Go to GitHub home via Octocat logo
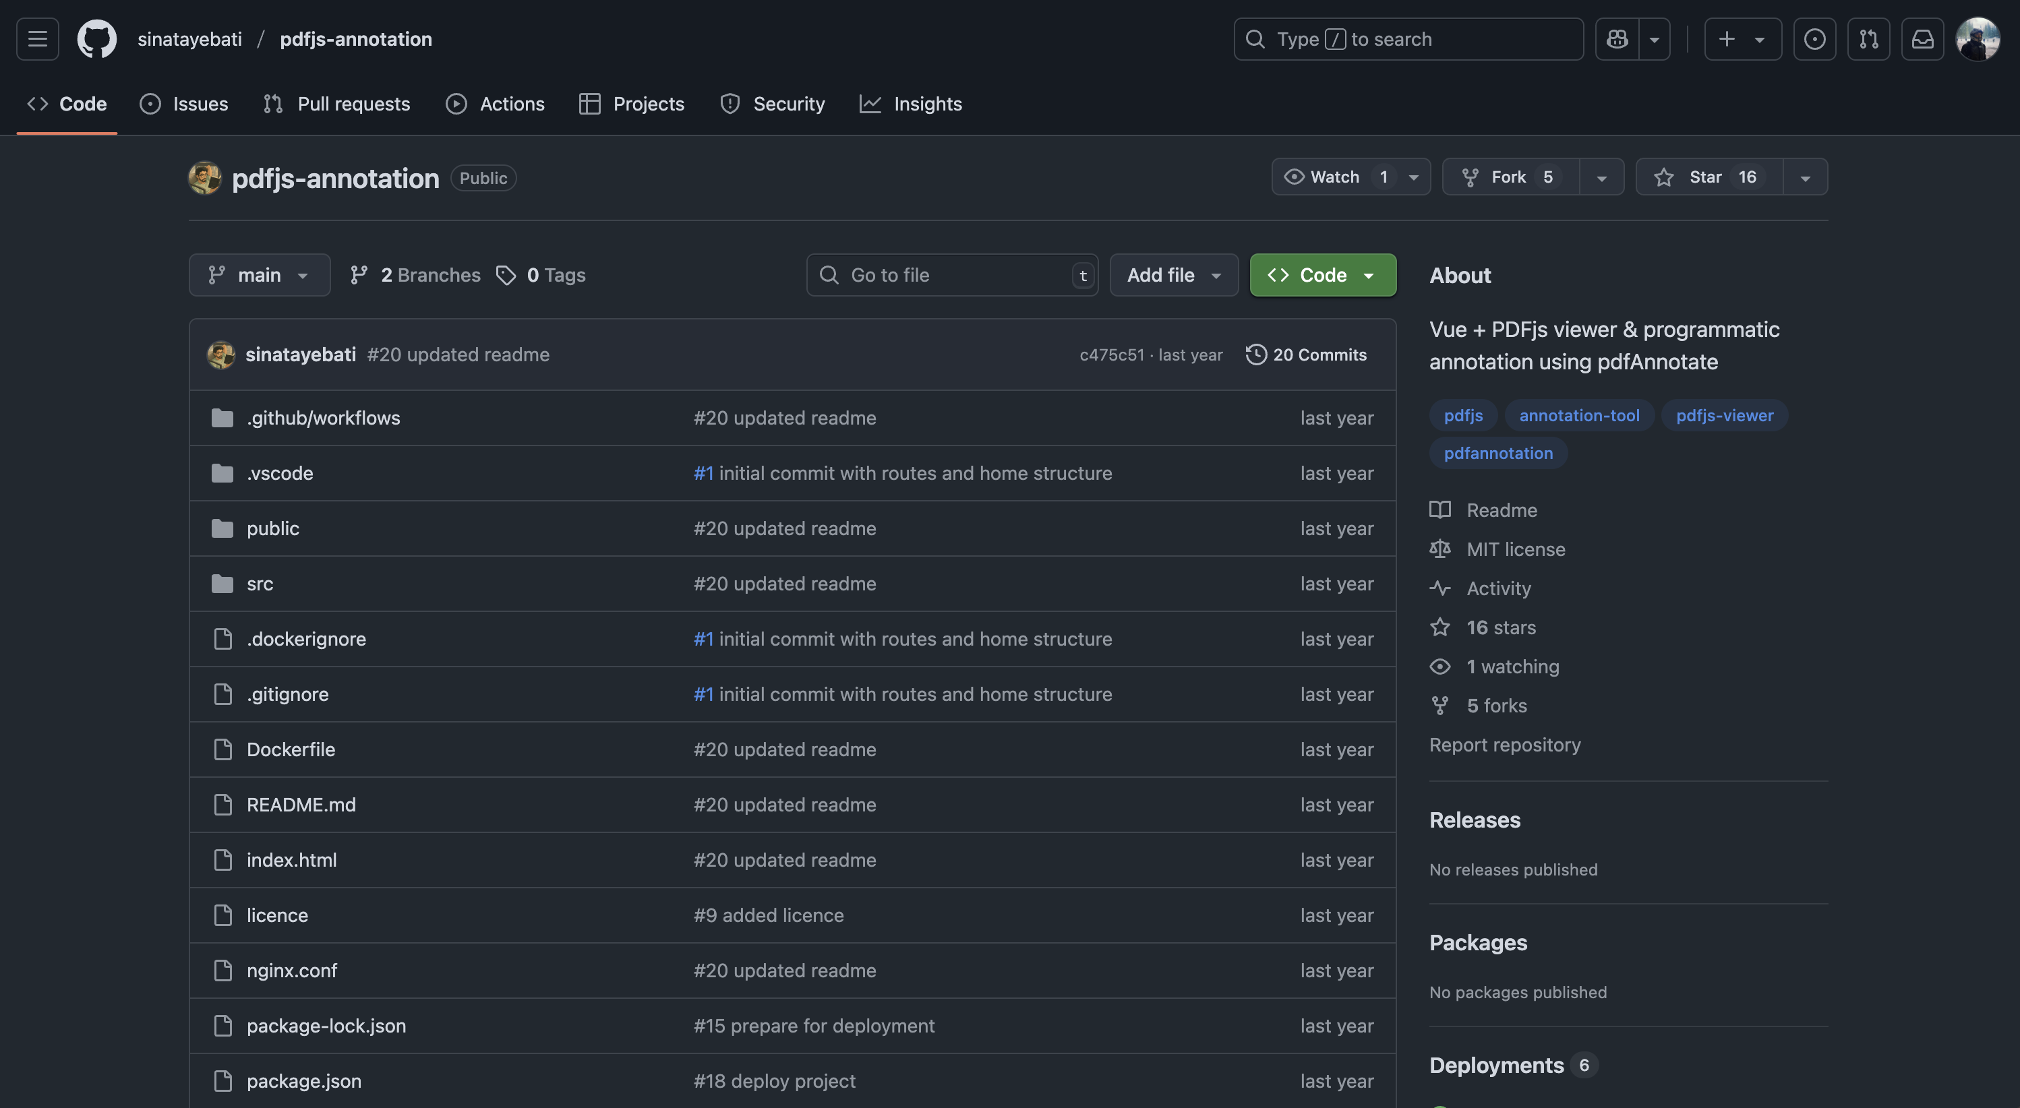This screenshot has width=2020, height=1108. pyautogui.click(x=96, y=38)
